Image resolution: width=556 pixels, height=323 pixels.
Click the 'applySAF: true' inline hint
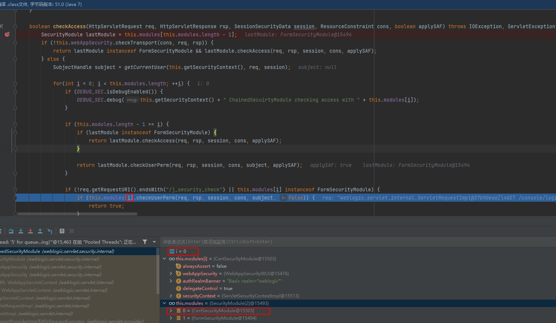[331, 165]
